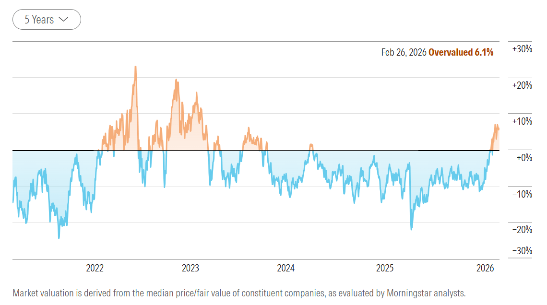
Task: Click the +20% y-axis label
Action: (x=522, y=85)
